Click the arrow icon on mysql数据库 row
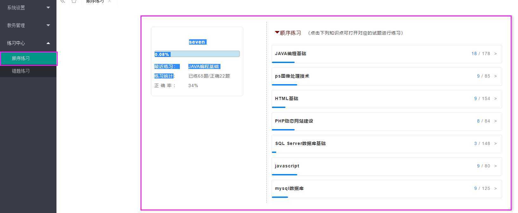 (x=495, y=189)
